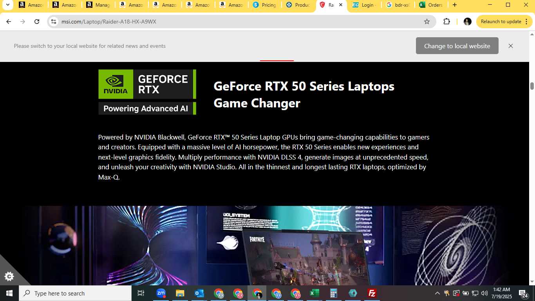Click the page vertical scrollbar thumb

click(532, 86)
